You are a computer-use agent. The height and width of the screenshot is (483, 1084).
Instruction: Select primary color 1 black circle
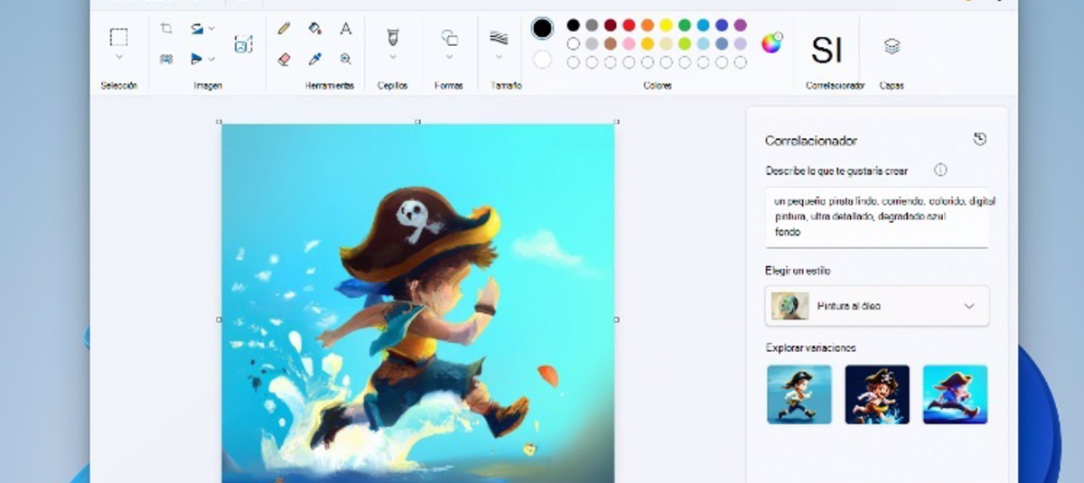tap(542, 28)
